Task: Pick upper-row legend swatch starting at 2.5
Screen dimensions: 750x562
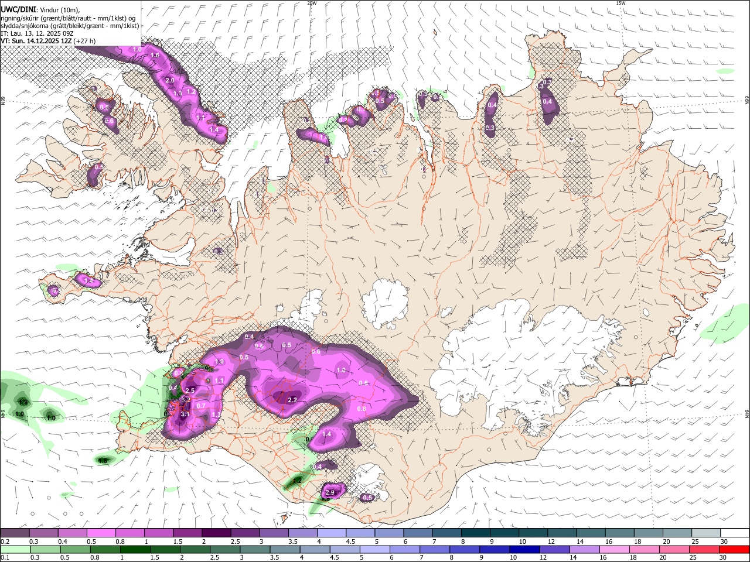Action: click(x=245, y=533)
